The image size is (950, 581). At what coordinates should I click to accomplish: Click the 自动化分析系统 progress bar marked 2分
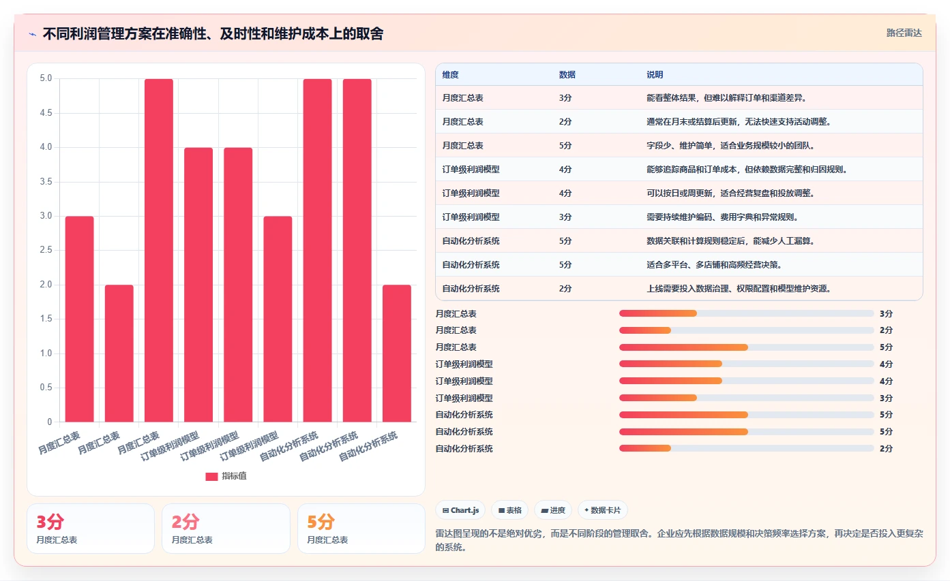(x=746, y=448)
